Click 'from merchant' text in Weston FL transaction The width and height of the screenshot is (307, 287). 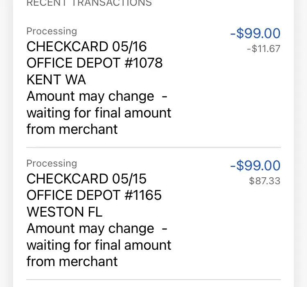(72, 261)
